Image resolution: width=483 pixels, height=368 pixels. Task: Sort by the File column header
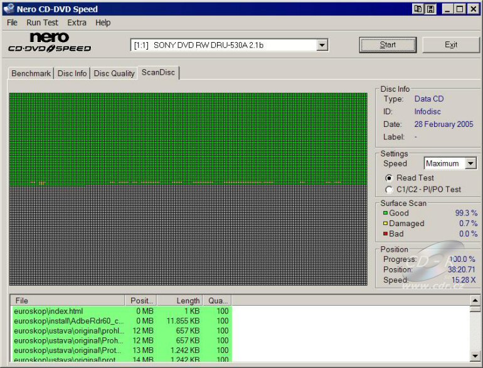68,300
